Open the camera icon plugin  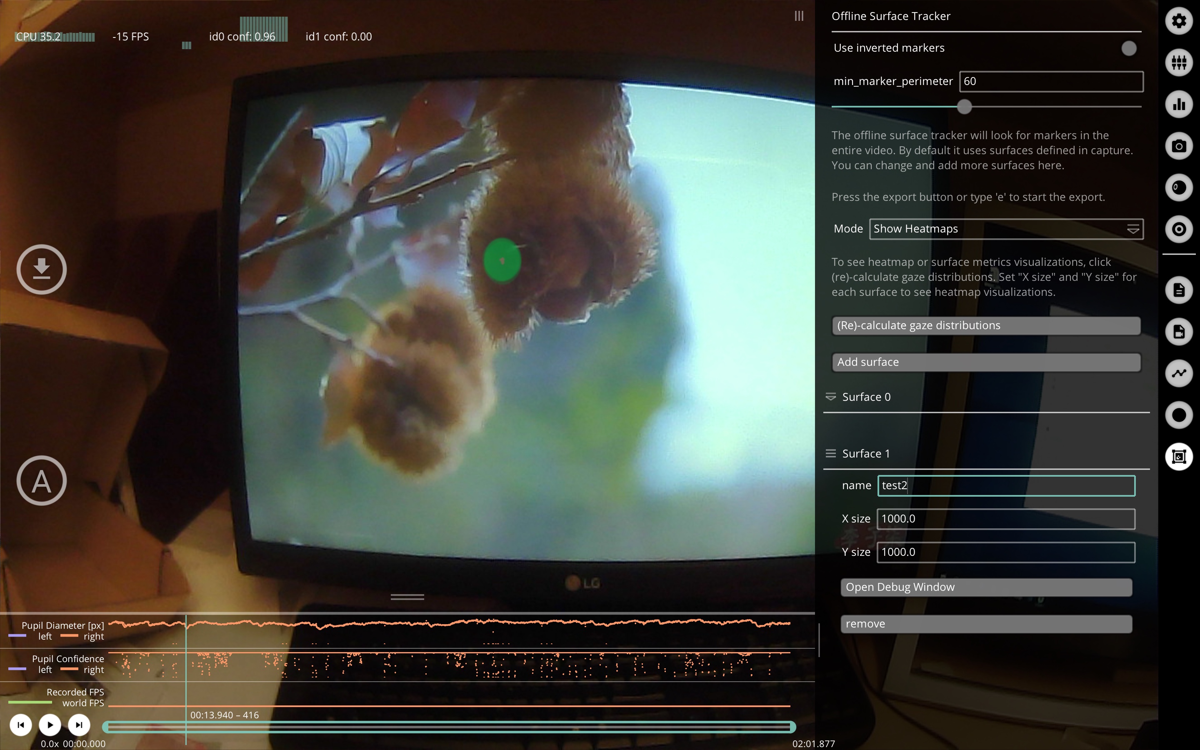1179,146
